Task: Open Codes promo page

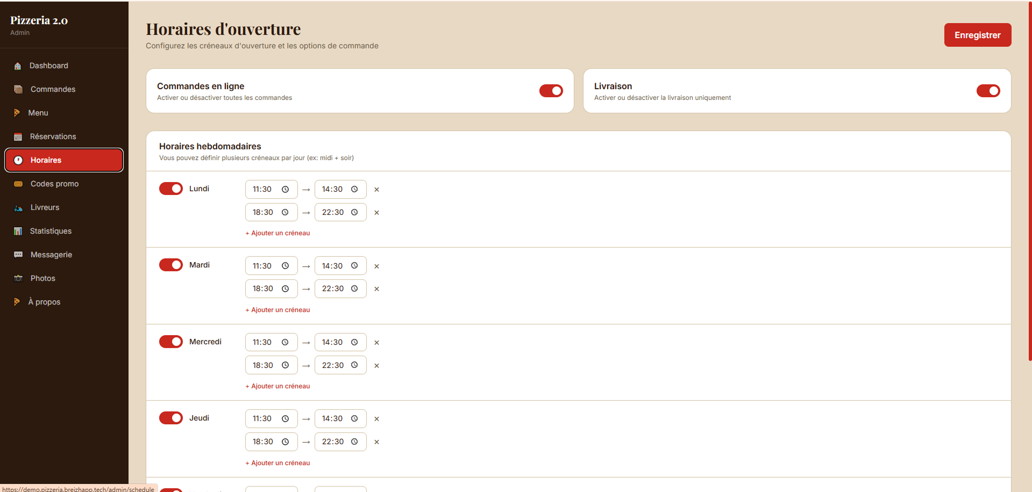Action: (64, 184)
